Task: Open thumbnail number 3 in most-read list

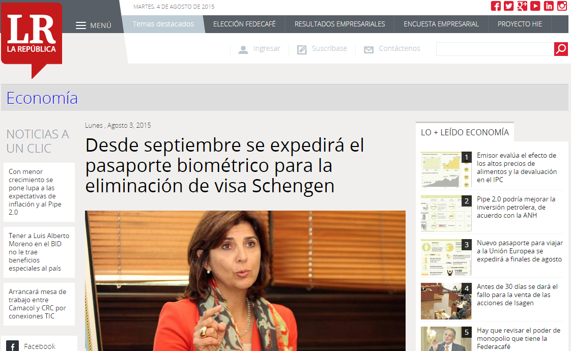Action: click(446, 257)
